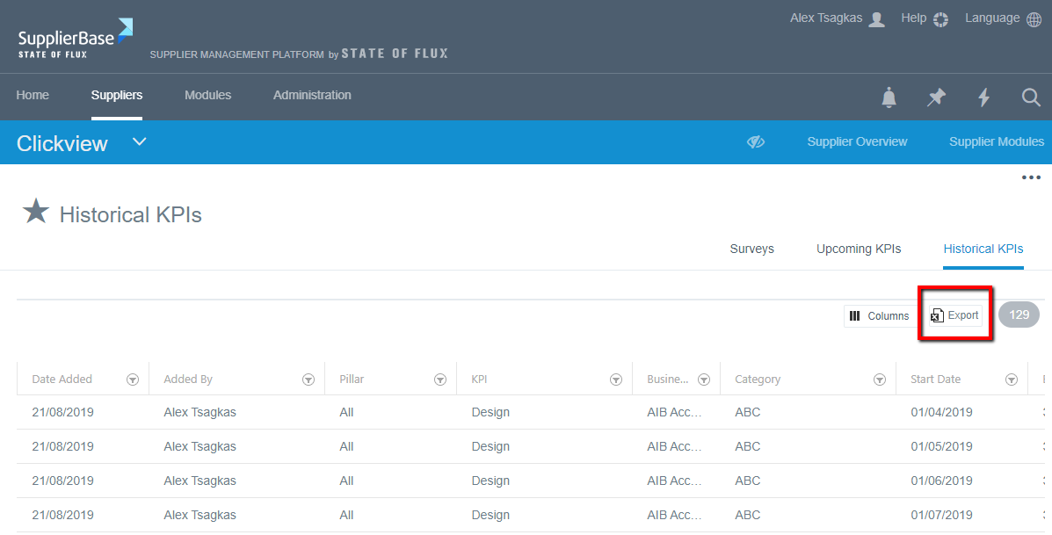Open the three-dots more options menu
This screenshot has height=535, width=1052.
(x=1031, y=177)
